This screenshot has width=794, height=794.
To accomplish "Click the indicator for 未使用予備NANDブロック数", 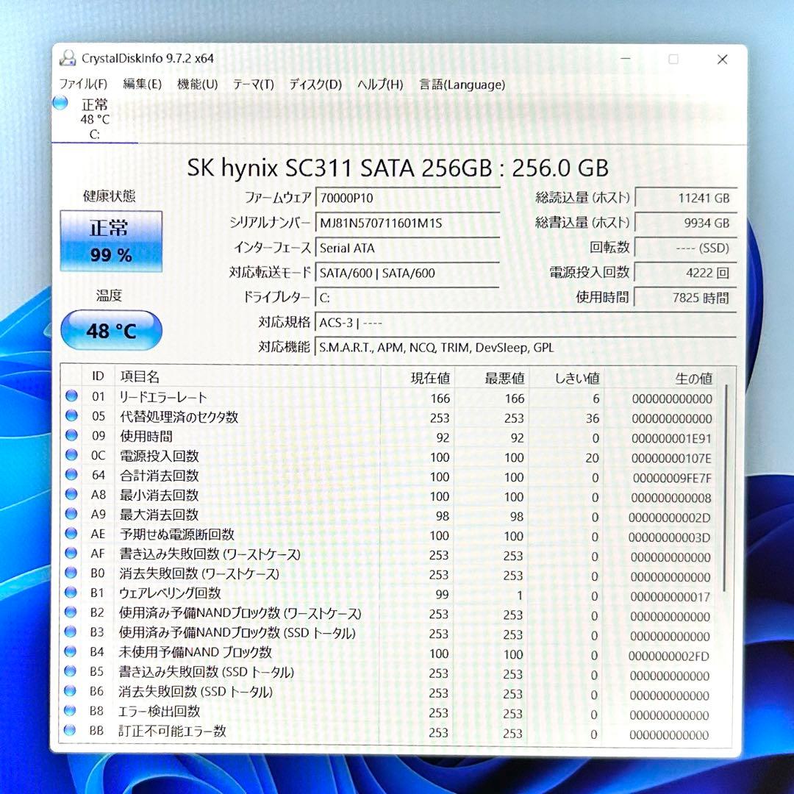I will 71,654.
